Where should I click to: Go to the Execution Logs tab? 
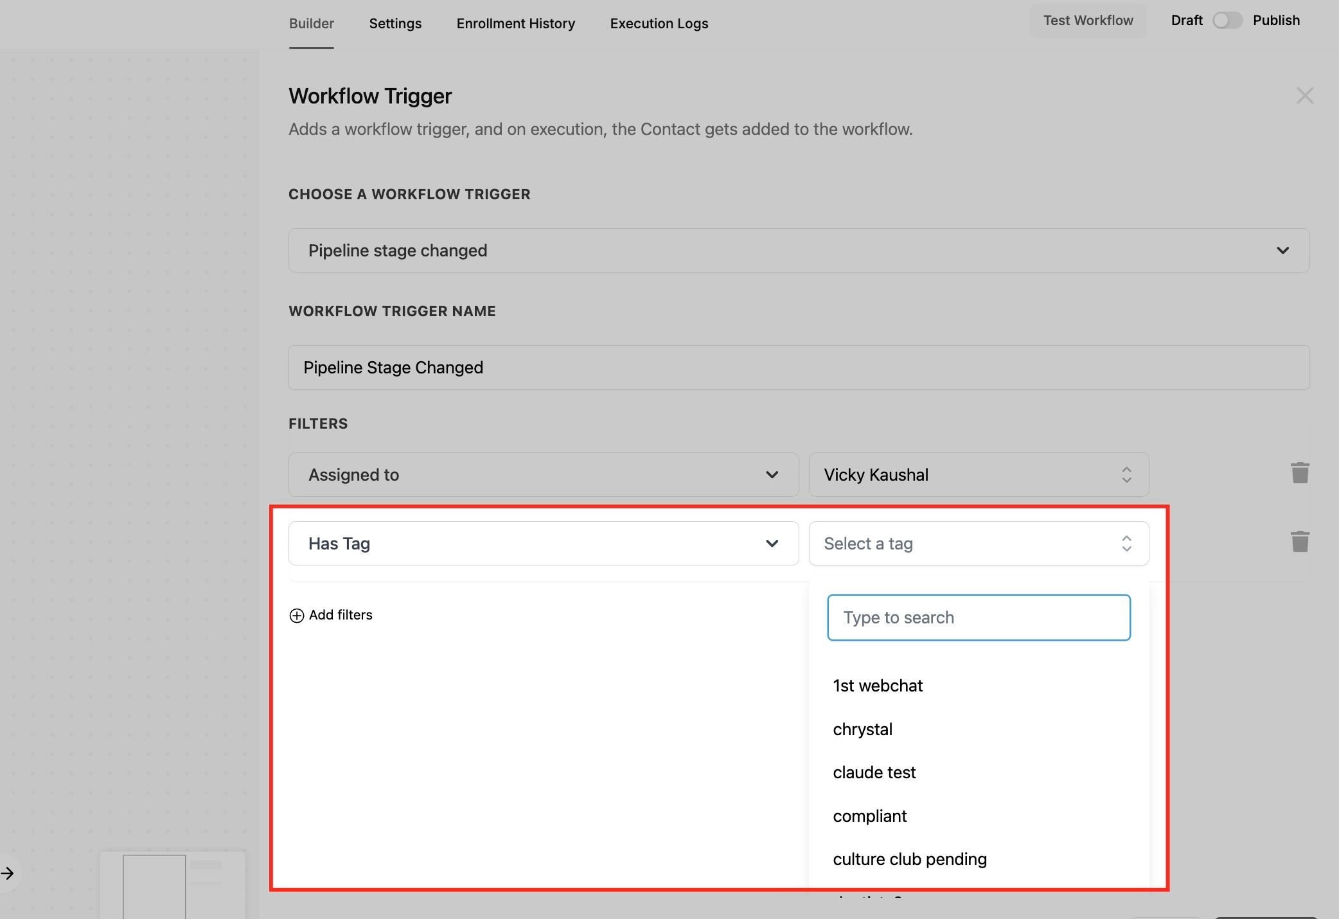click(659, 24)
